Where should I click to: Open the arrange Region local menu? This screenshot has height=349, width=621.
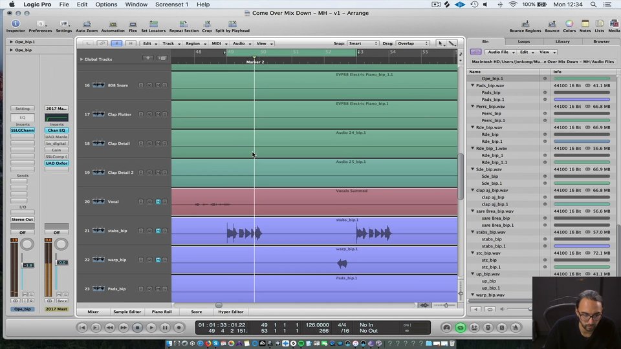(195, 43)
